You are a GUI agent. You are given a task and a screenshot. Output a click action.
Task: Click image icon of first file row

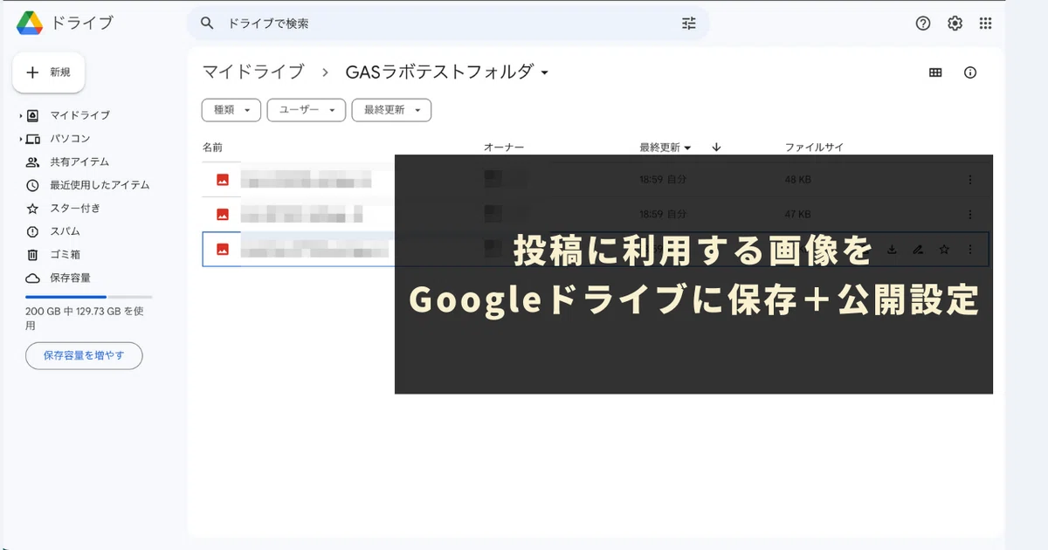(223, 180)
